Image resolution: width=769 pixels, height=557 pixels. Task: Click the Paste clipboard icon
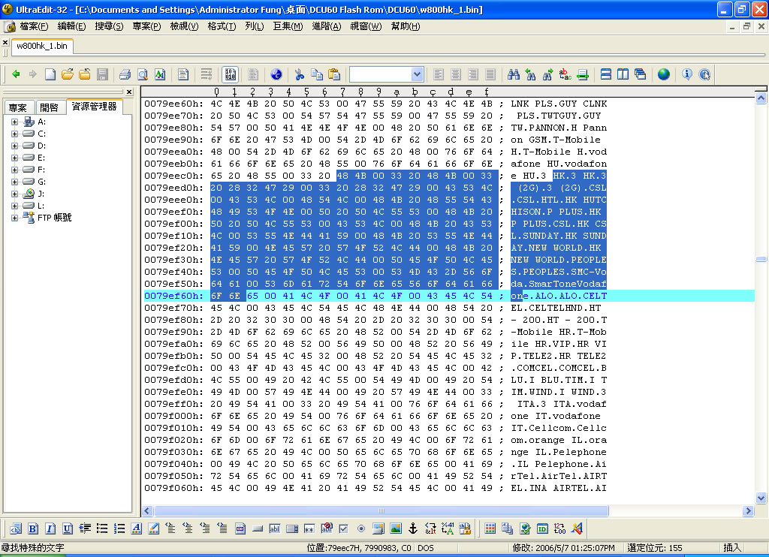pyautogui.click(x=334, y=74)
